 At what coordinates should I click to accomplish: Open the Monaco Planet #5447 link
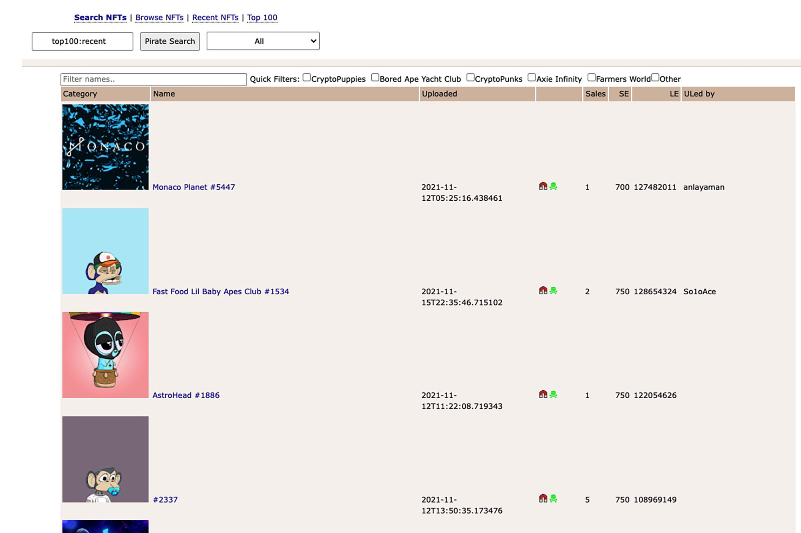pos(194,187)
